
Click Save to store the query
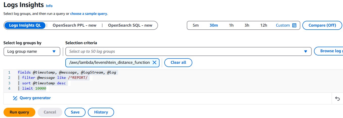click(x=75, y=112)
